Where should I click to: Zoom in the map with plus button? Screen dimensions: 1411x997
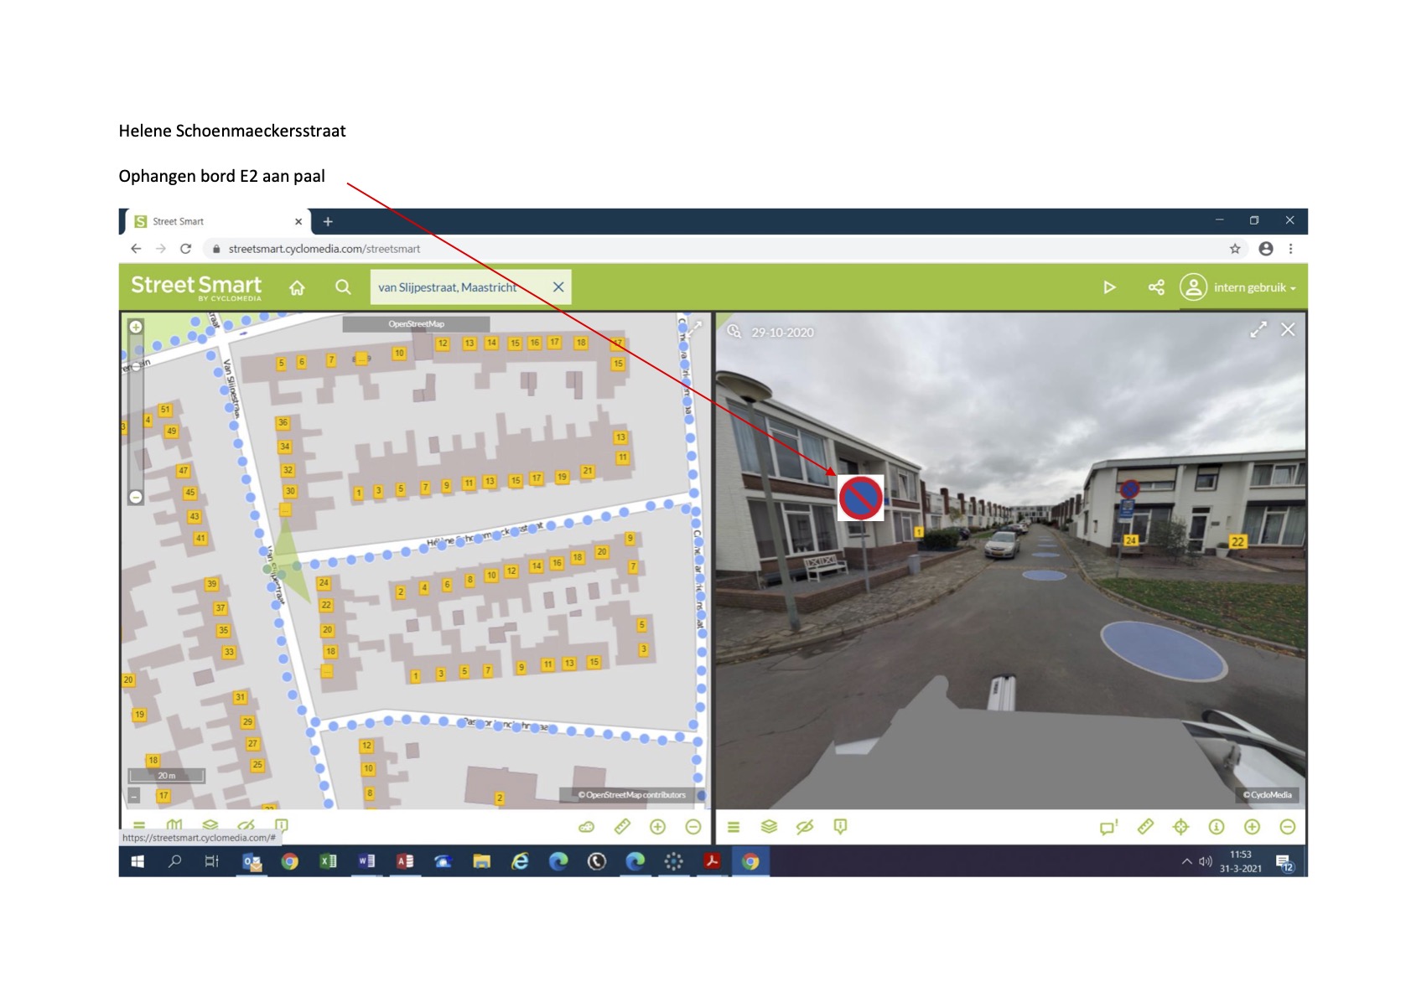click(135, 327)
